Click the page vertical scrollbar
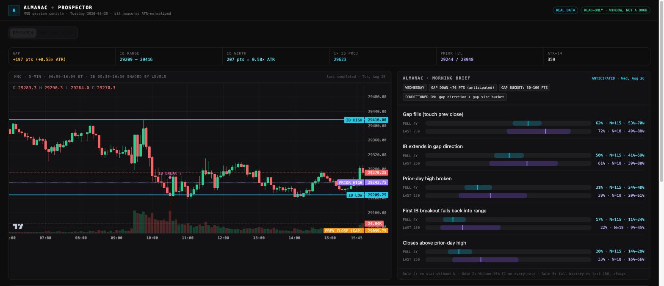The height and width of the screenshot is (286, 664). tap(661, 91)
